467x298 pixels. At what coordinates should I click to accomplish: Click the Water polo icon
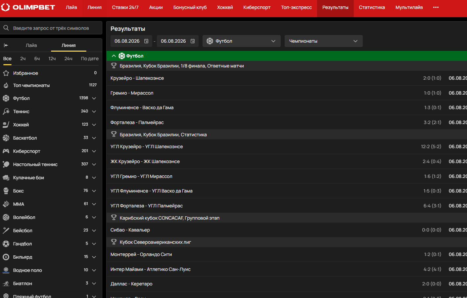6,270
